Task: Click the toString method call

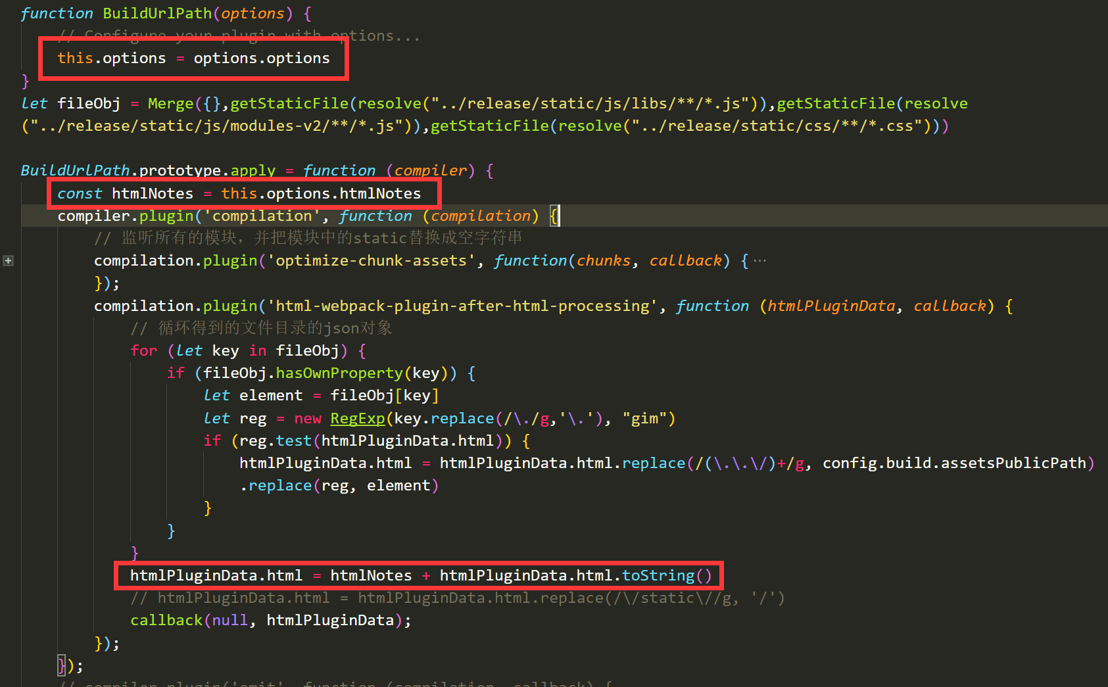Action: coord(658,575)
